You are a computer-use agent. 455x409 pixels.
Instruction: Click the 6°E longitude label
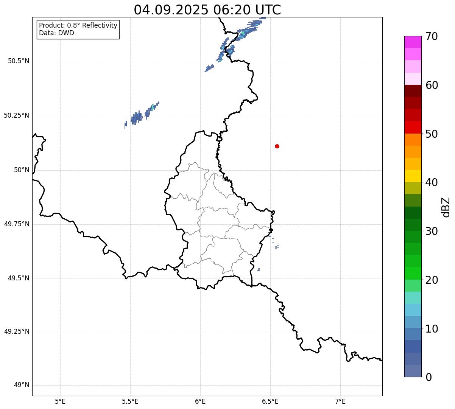[x=200, y=401]
